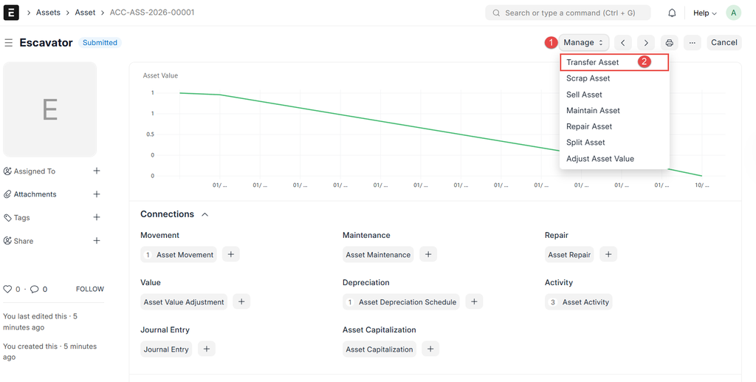The width and height of the screenshot is (756, 382).
Task: Follow this asset document
Action: (90, 289)
